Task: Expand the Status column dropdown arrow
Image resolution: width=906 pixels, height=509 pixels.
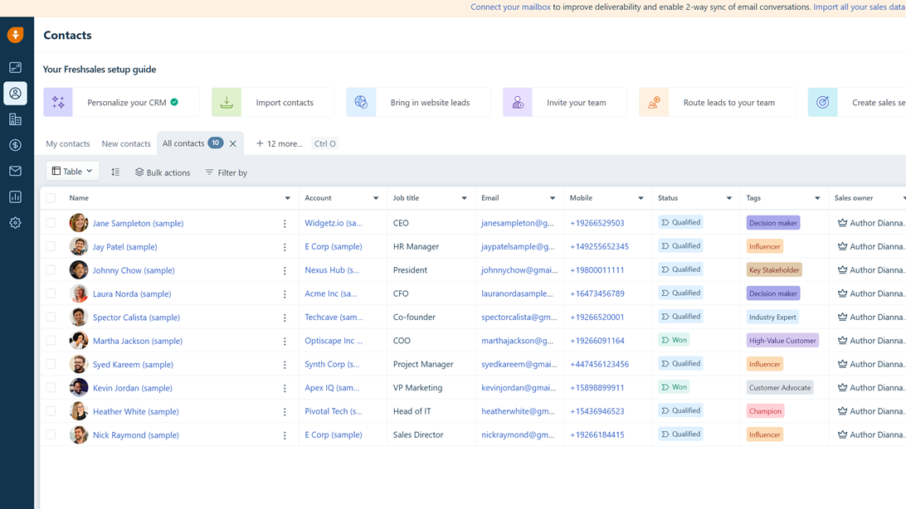Action: [729, 198]
